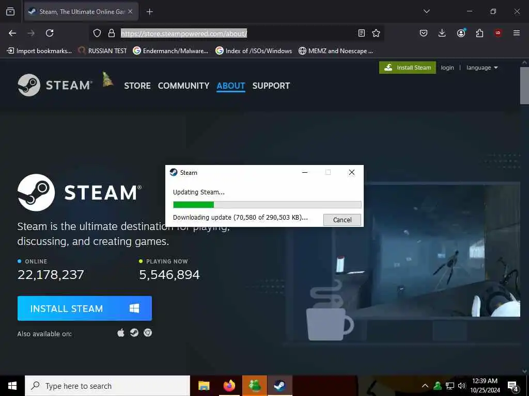
Task: Open Pocket save icon in toolbar
Action: coord(424,33)
